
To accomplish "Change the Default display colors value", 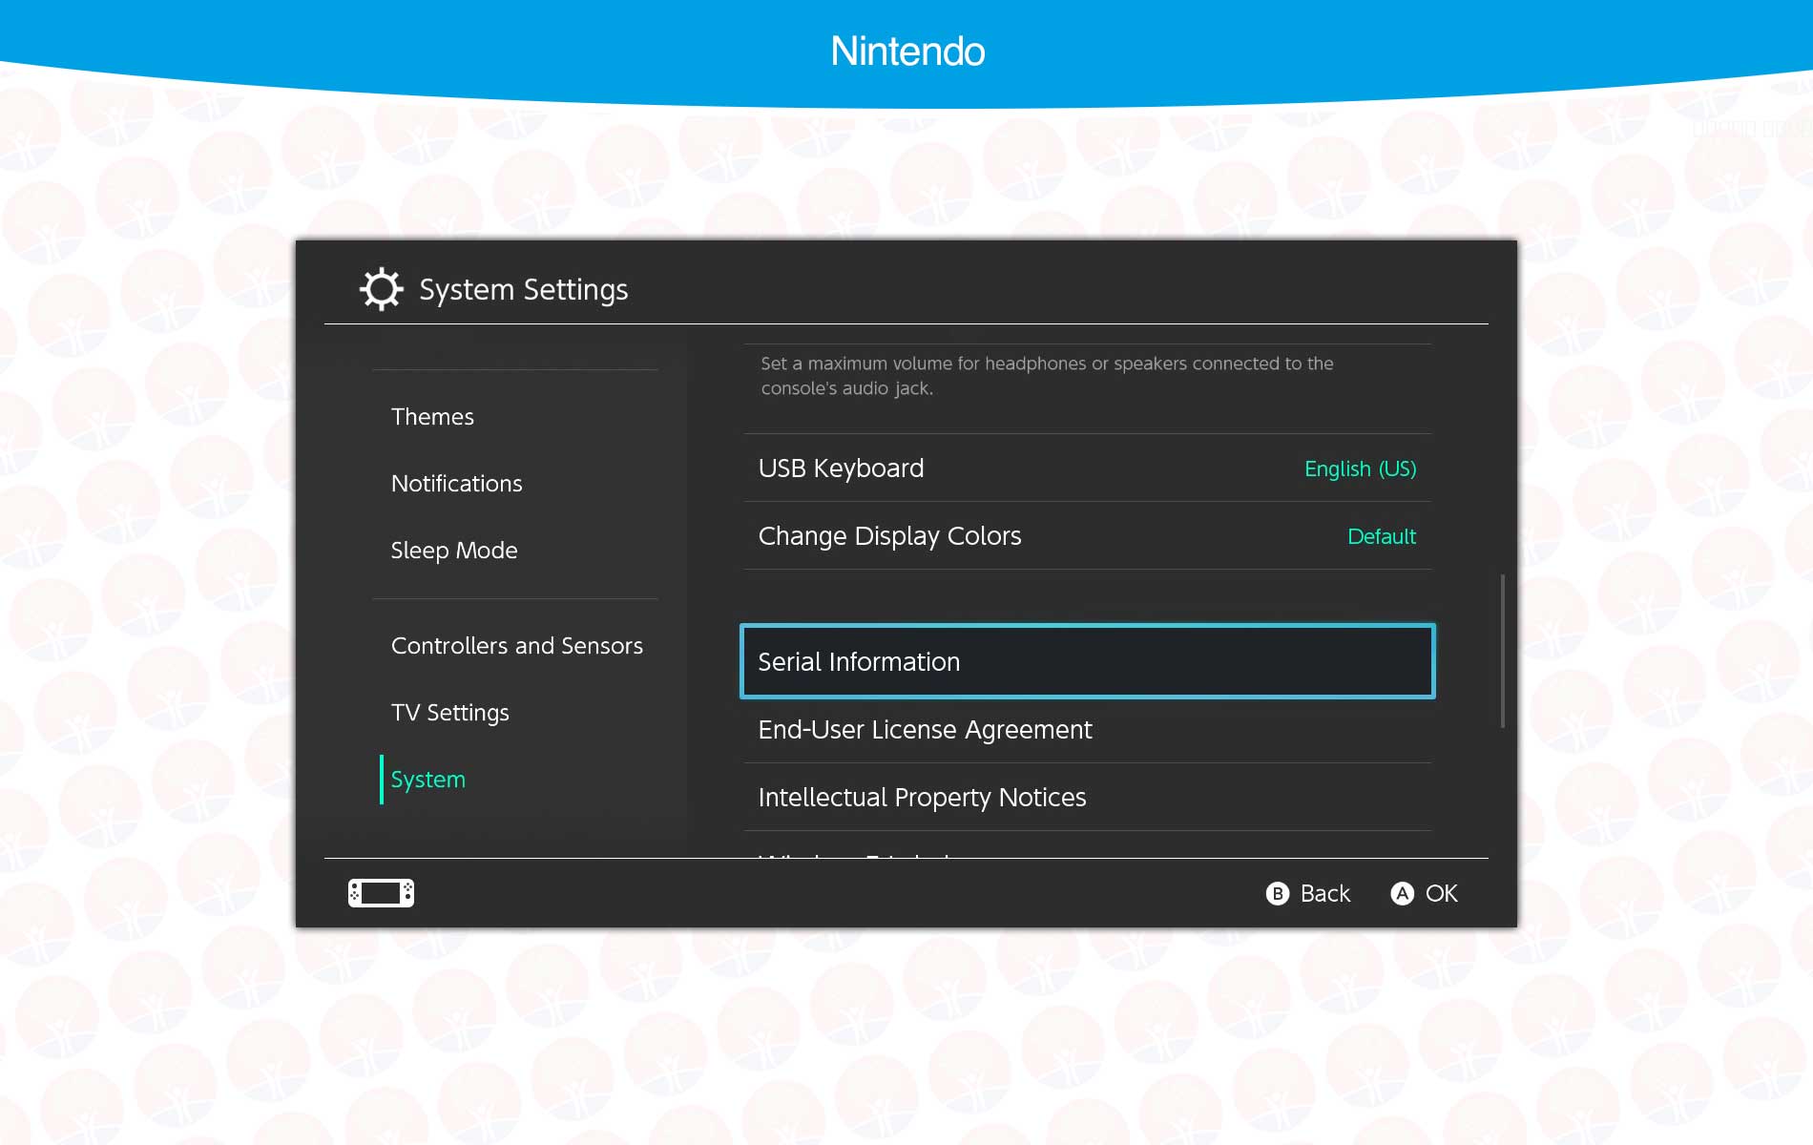I will [1382, 536].
